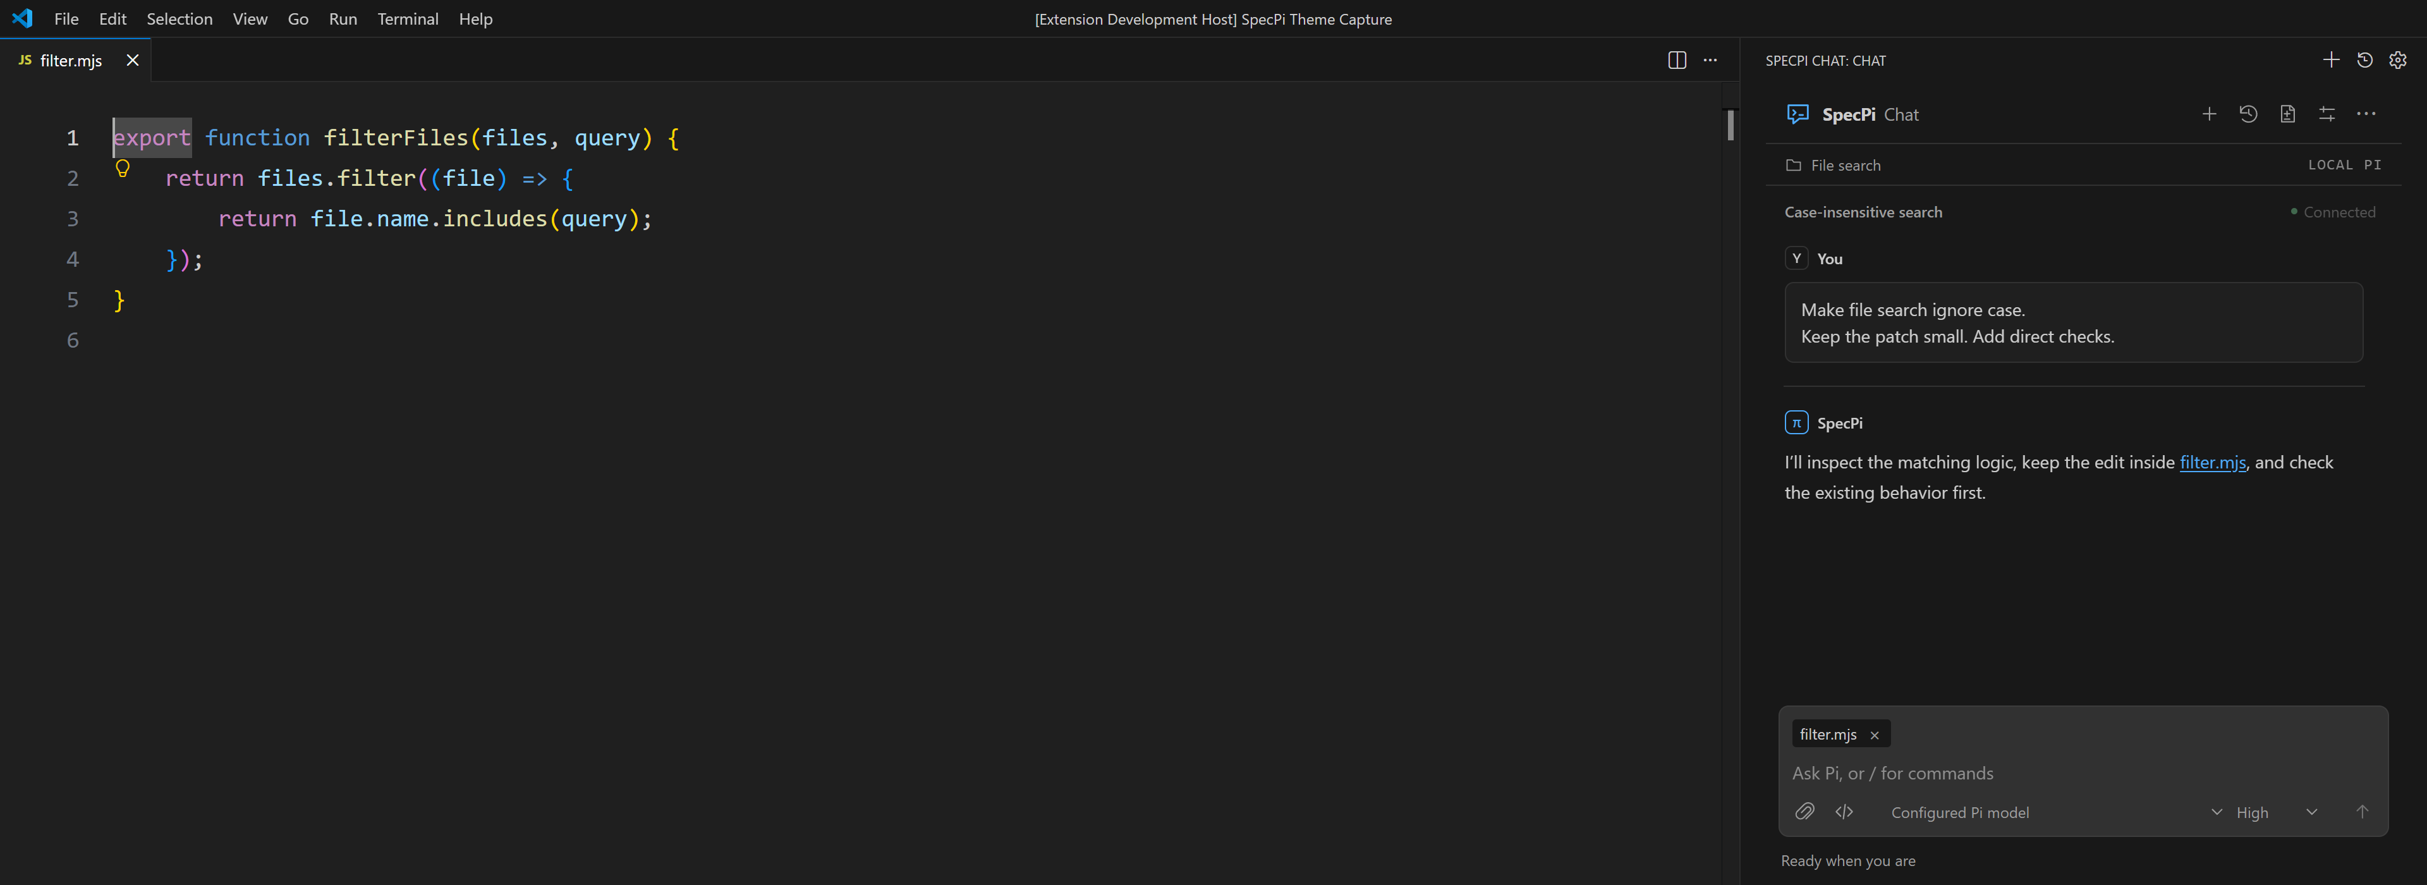Screen dimensions: 2427x885
Task: Open settings gear in chat panel title
Action: [x=2398, y=60]
